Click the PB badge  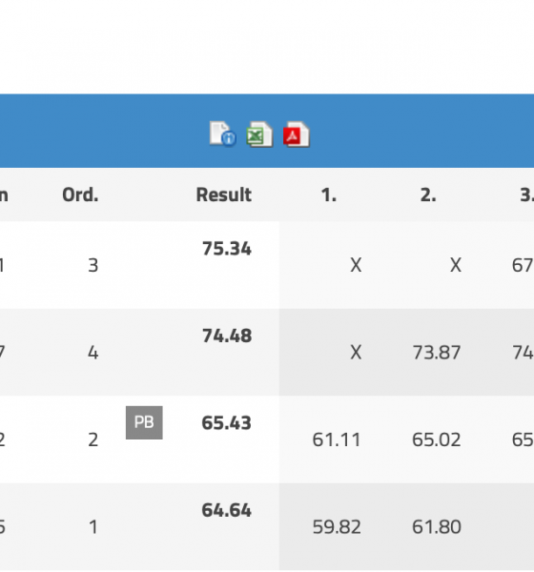(x=144, y=422)
